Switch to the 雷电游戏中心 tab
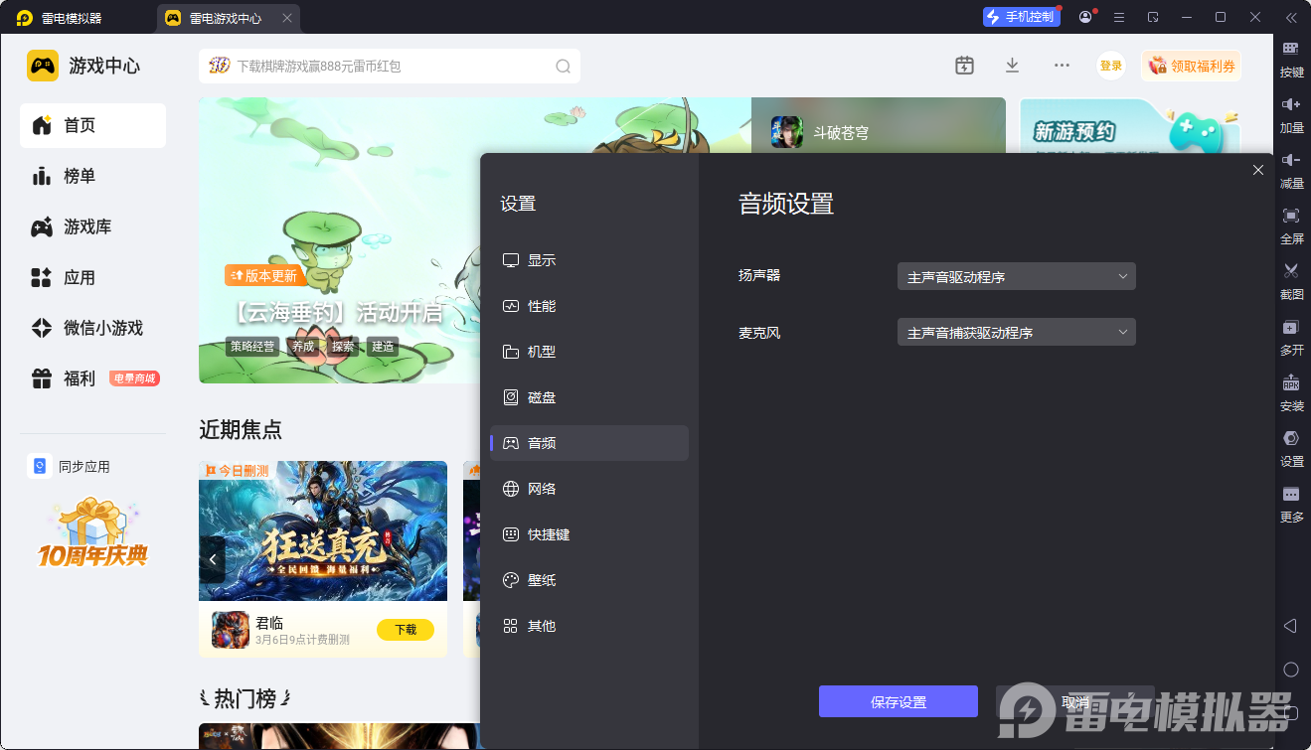The image size is (1311, 750). pos(229,18)
